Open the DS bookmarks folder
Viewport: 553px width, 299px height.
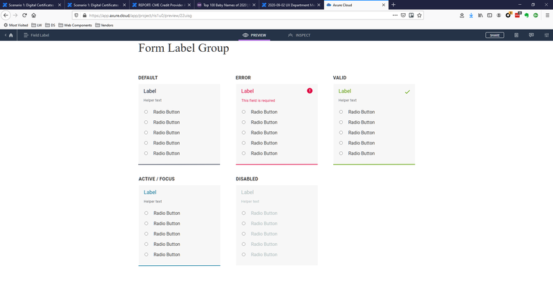pyautogui.click(x=50, y=26)
